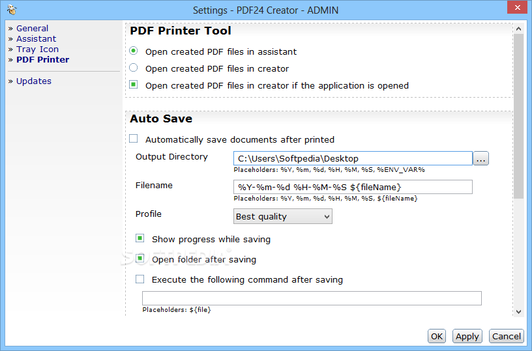Click the 'Profile' label
Screen dimensions: 532x351
(x=148, y=214)
